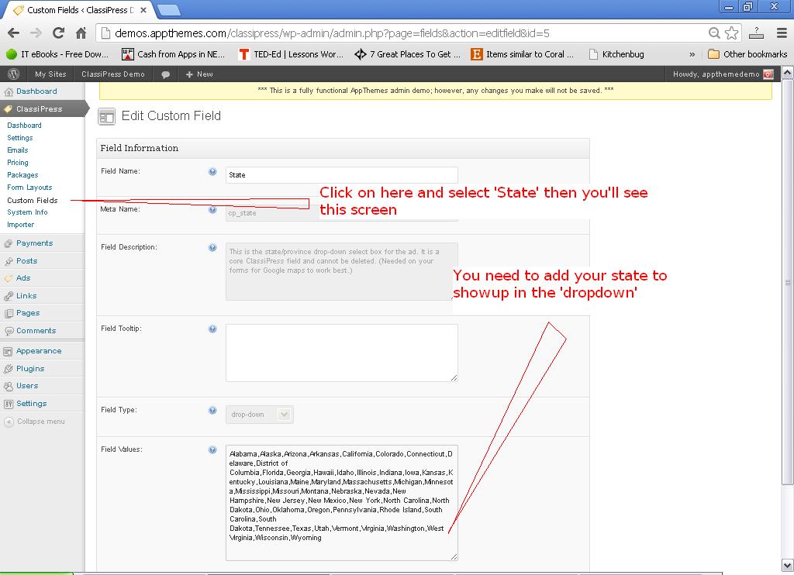Click Field Name help icon
The height and width of the screenshot is (575, 794).
(x=212, y=171)
